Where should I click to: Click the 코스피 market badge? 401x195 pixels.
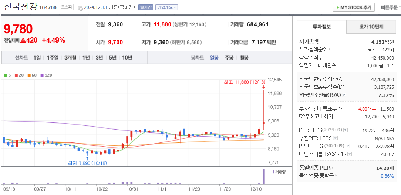coord(67,7)
